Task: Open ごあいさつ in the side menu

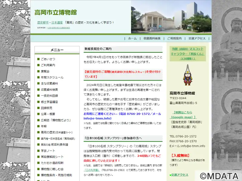Action: 48,59
